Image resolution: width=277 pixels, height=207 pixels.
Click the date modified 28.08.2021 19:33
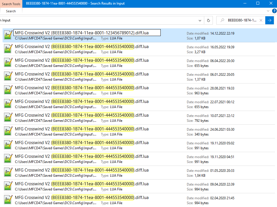(x=222, y=88)
